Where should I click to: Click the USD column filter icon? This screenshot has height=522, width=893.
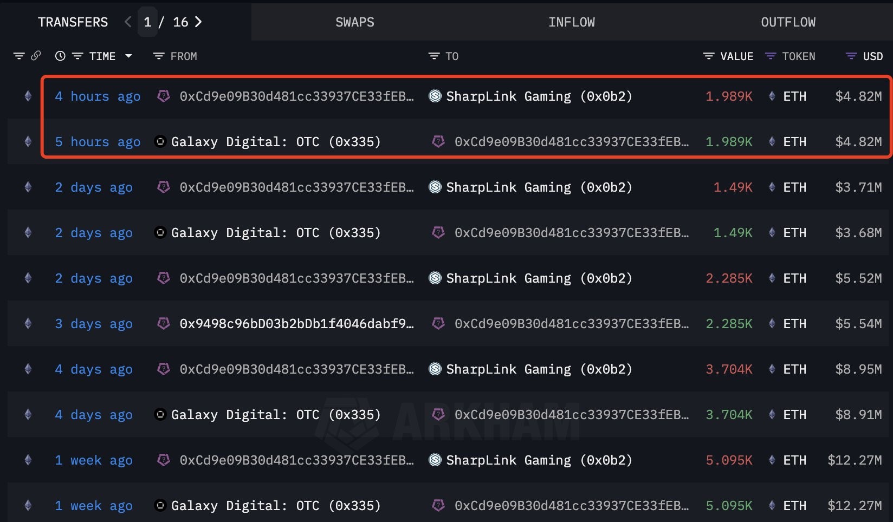pos(851,56)
